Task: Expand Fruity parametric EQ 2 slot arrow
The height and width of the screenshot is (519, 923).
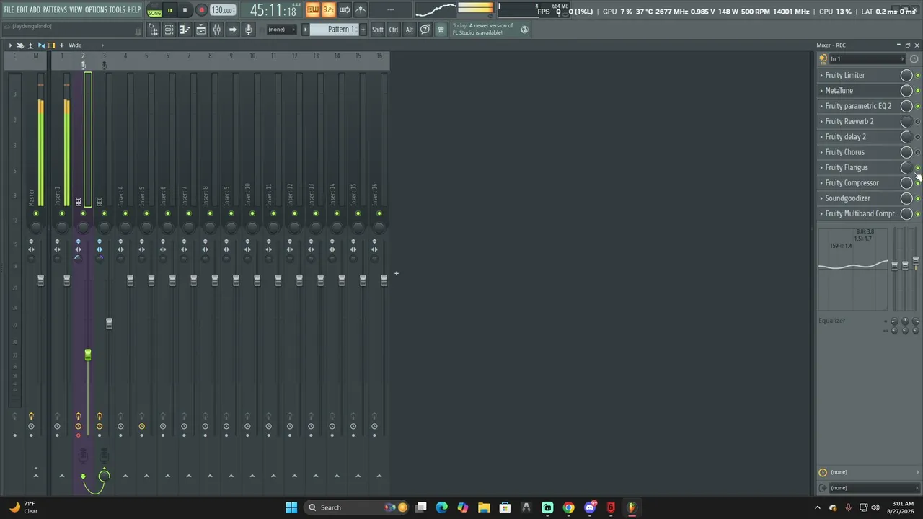Action: pyautogui.click(x=821, y=106)
